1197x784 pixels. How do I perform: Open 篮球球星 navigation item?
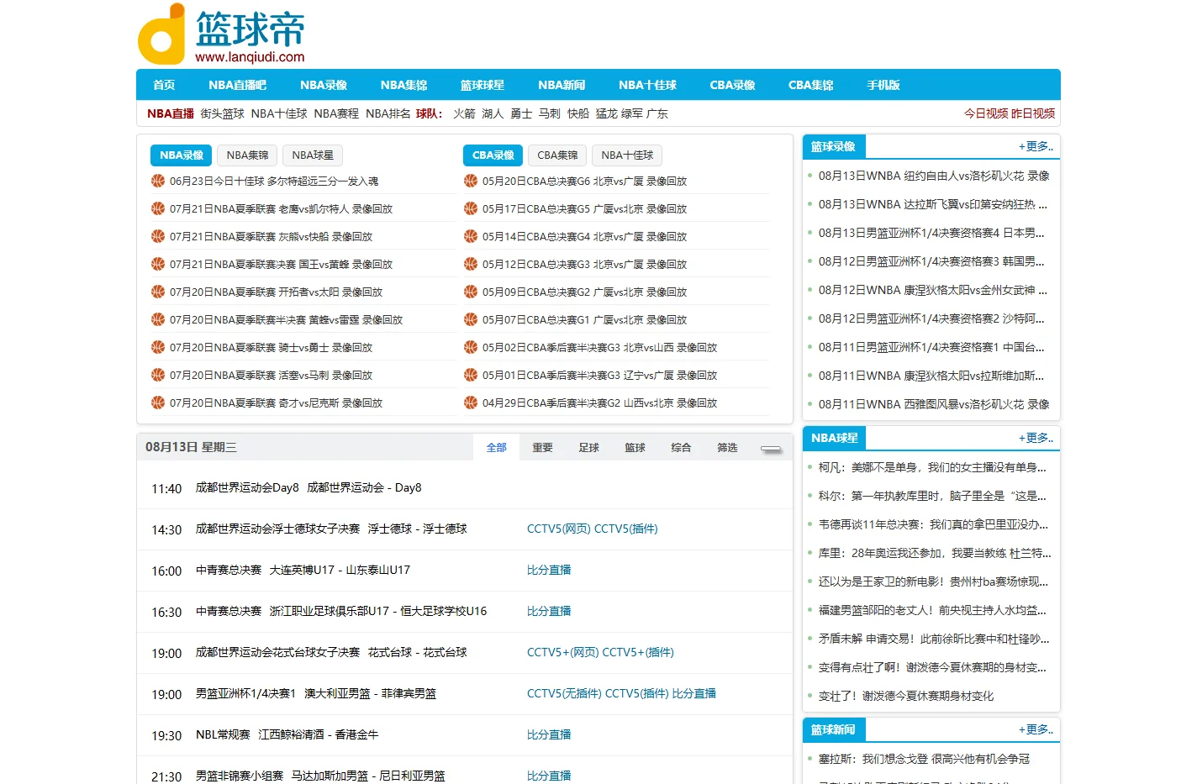[482, 85]
